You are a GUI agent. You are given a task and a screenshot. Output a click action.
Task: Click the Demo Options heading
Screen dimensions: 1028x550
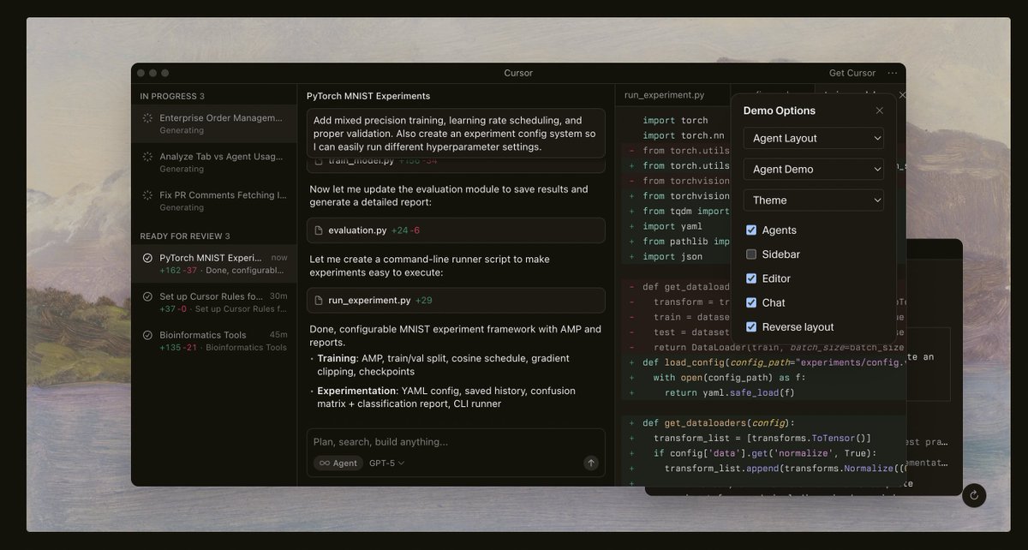pyautogui.click(x=779, y=111)
